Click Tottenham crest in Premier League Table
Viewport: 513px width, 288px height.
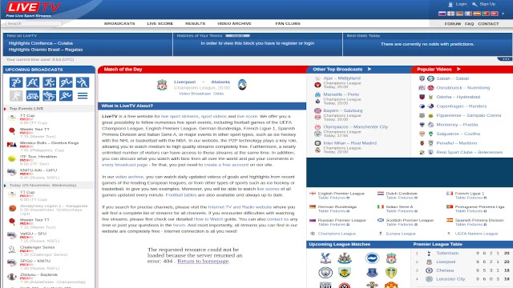[x=429, y=253]
